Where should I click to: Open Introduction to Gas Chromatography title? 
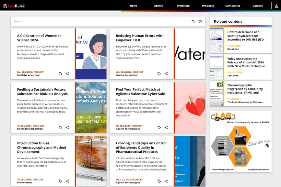pos(41,148)
